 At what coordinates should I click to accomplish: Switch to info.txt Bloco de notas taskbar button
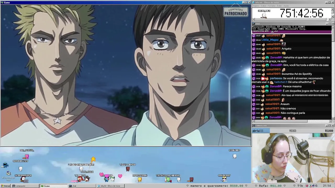[110, 186]
